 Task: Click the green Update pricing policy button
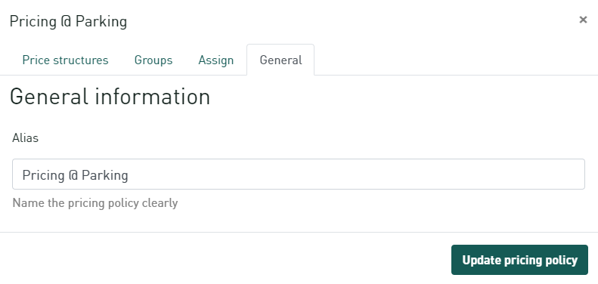coord(519,260)
